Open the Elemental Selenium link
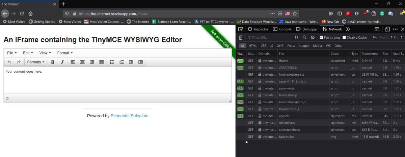This screenshot has width=405, height=157. [x=129, y=116]
